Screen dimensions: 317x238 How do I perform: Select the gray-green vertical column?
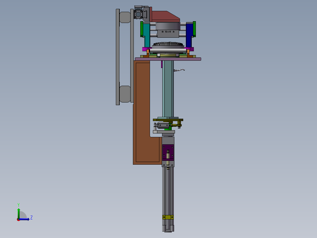pos(168,89)
